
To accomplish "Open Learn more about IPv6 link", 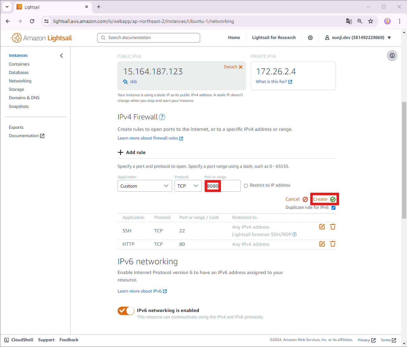I will click(x=142, y=291).
